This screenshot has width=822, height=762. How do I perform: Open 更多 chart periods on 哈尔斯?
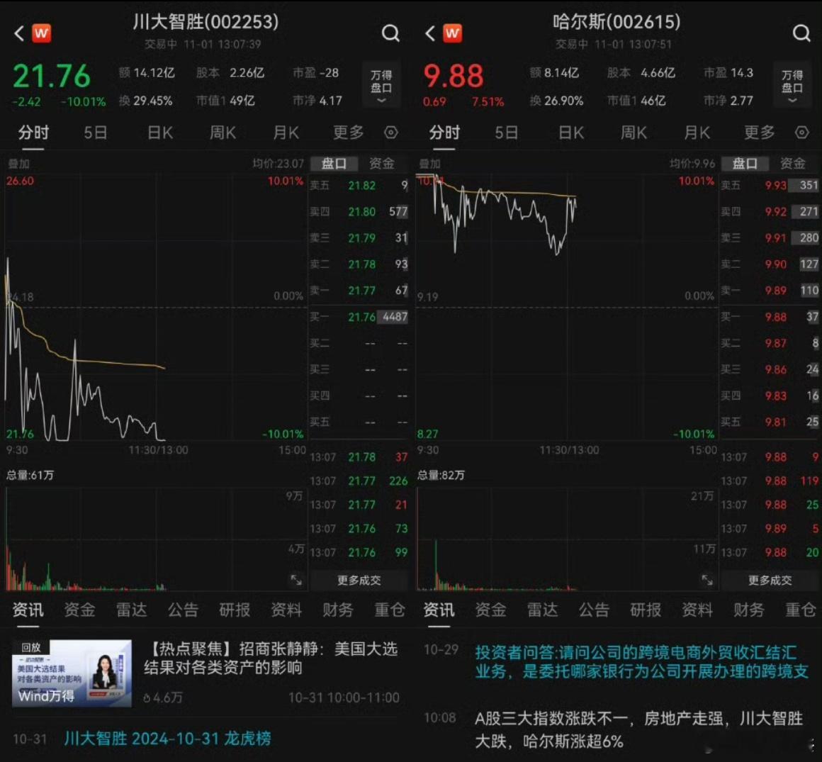760,133
